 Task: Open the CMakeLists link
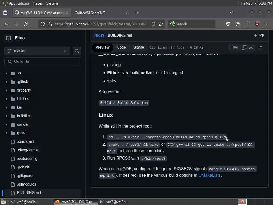click(210, 175)
